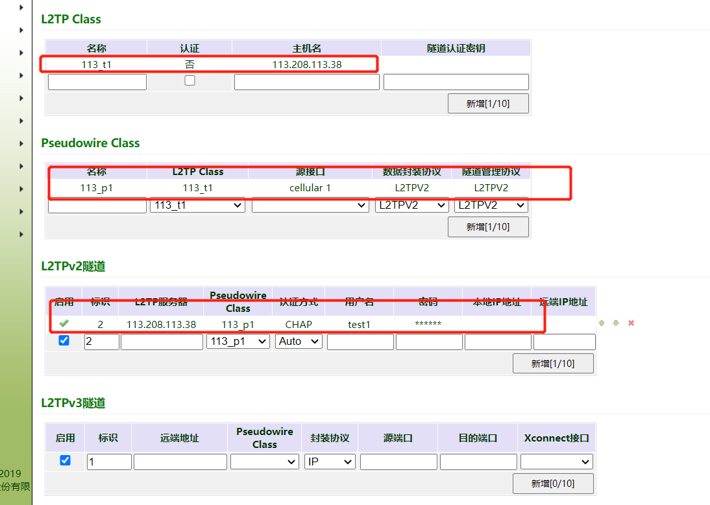Click the L2TPv3 远端地址 input field
This screenshot has height=505, width=710.
180,462
